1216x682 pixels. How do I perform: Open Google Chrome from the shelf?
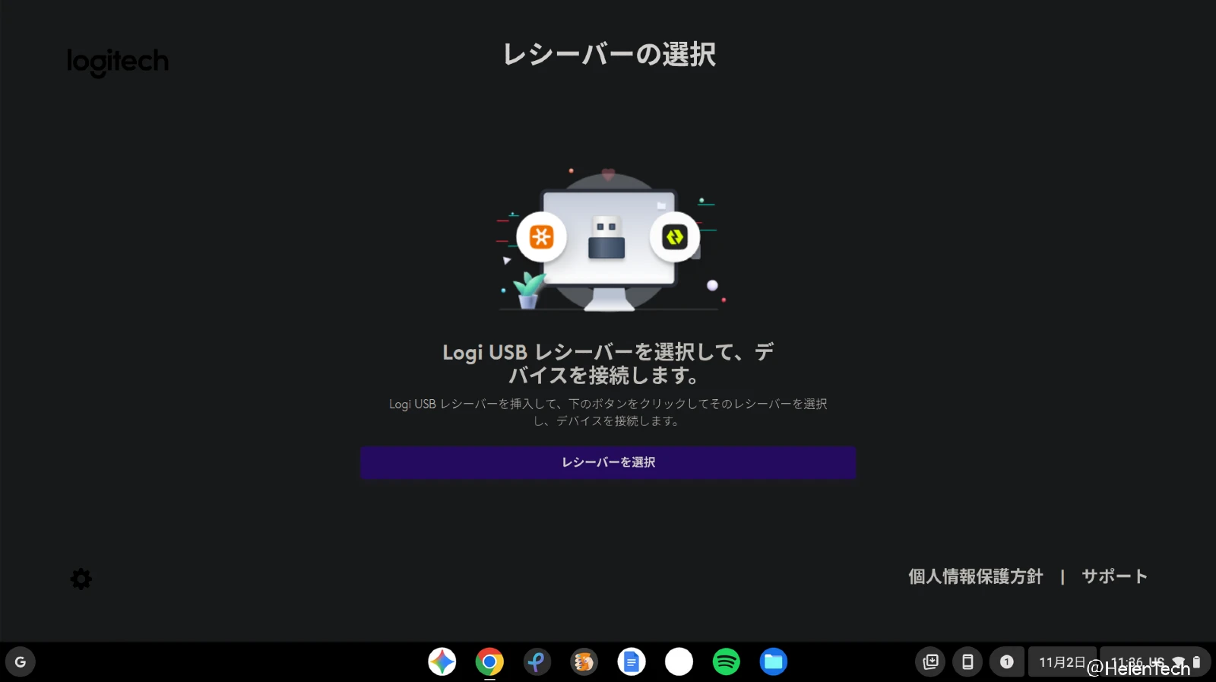point(489,661)
